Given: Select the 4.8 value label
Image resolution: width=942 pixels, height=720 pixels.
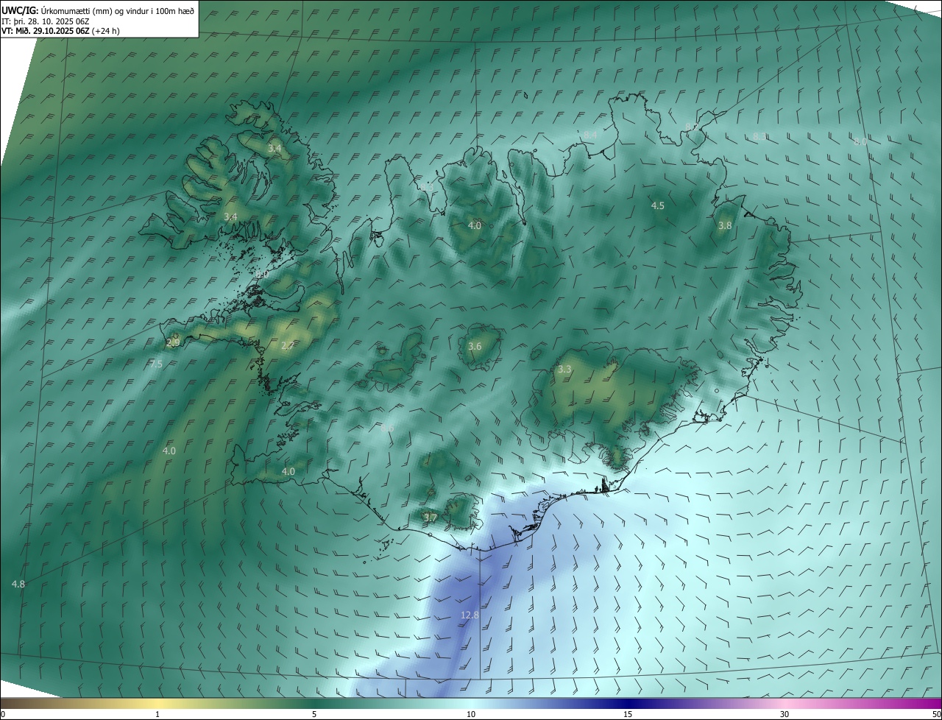Looking at the screenshot, I should pos(18,584).
